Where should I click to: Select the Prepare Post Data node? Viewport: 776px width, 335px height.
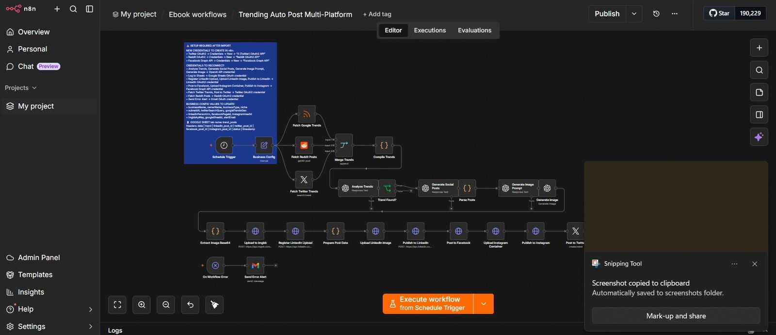[x=336, y=231]
